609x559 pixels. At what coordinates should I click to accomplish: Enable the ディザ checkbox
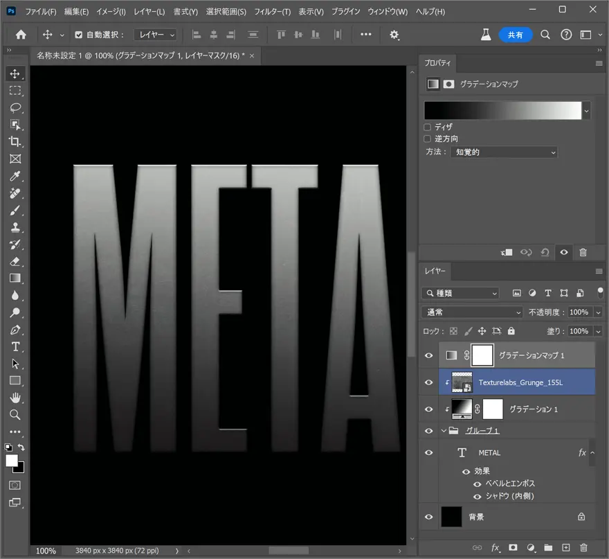tap(427, 127)
